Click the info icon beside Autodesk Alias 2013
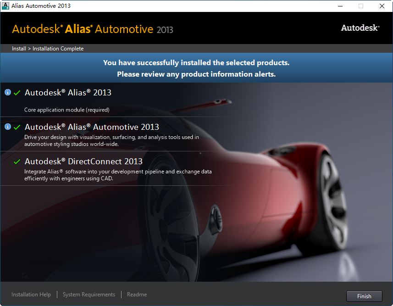 [x=8, y=92]
